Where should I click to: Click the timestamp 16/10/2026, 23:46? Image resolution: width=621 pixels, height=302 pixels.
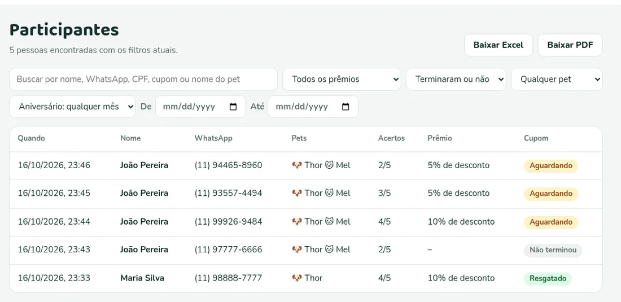54,165
